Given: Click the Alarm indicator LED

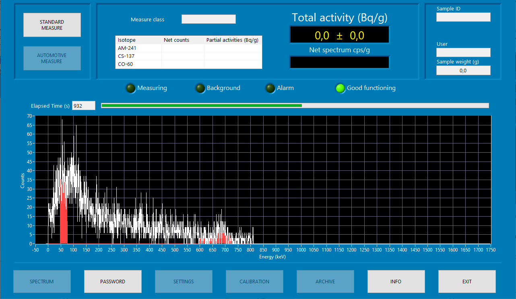Looking at the screenshot, I should [x=270, y=88].
